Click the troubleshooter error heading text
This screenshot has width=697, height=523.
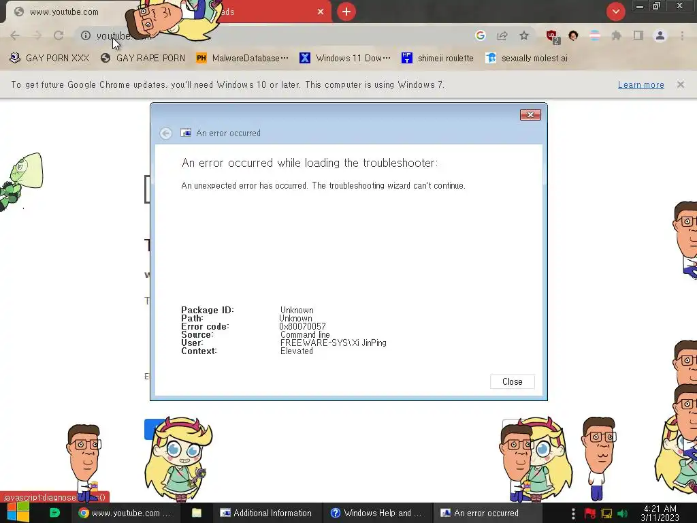(310, 163)
